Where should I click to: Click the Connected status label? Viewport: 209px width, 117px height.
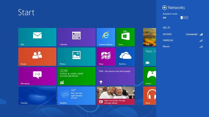tap(192, 34)
